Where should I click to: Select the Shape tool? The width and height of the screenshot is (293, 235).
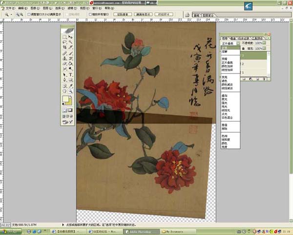pyautogui.click(x=70, y=80)
